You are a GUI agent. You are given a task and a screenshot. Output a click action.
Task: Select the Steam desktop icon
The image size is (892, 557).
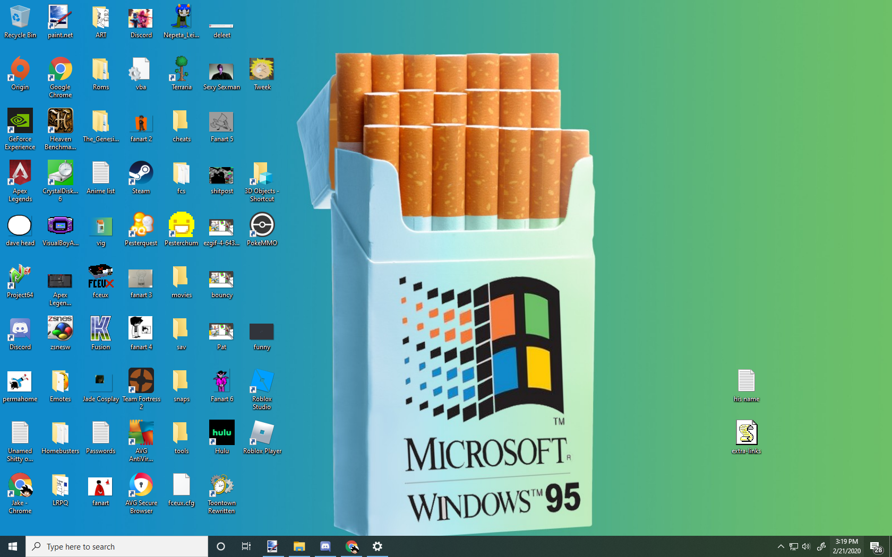click(141, 178)
